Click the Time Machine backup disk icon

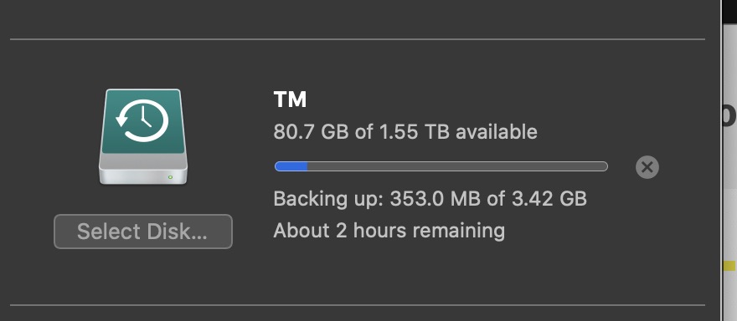pyautogui.click(x=143, y=136)
